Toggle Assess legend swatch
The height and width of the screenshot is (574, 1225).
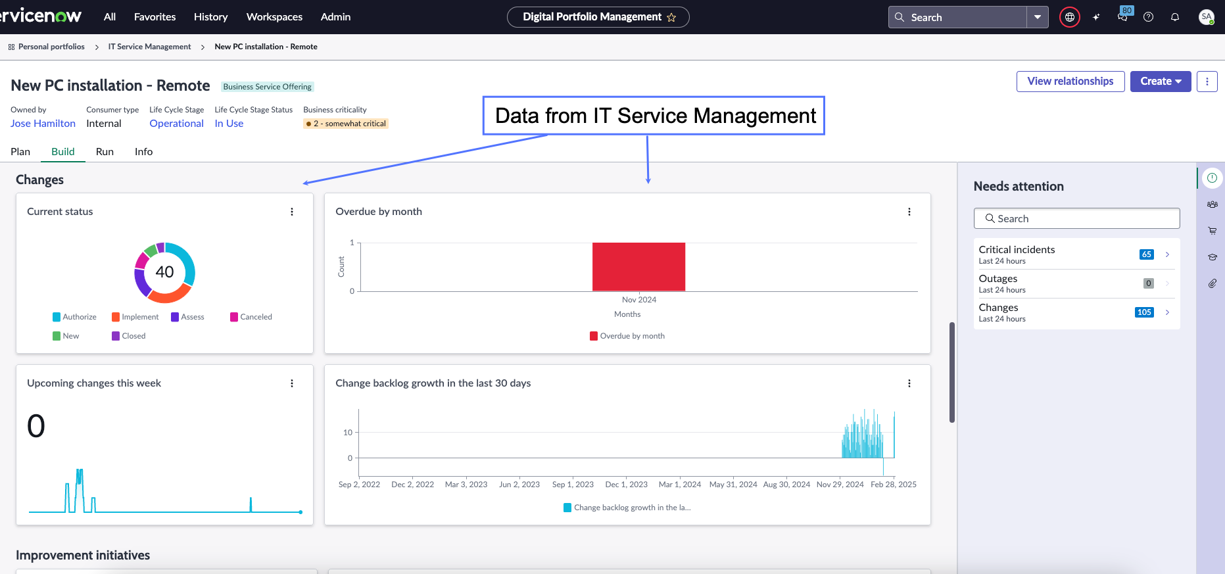click(x=175, y=317)
